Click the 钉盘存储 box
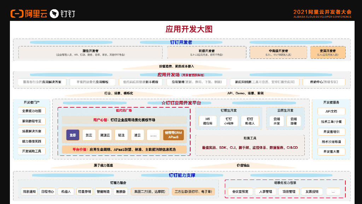This screenshot has height=204, width=362. click(84, 192)
